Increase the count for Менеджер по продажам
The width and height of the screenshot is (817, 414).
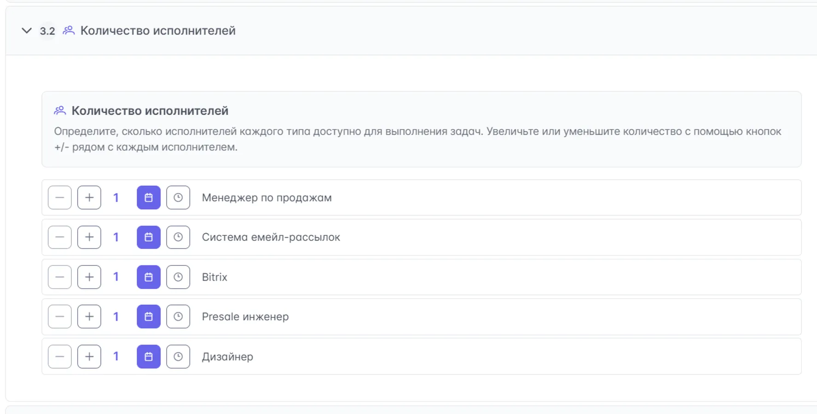coord(89,197)
